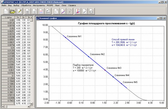Click the new blank document toolbar icon
The width and height of the screenshot is (168, 109).
click(6, 11)
